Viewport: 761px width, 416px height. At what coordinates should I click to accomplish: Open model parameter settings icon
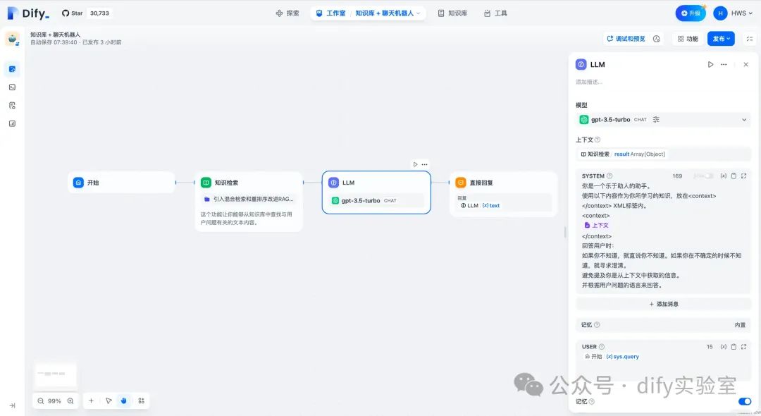(656, 119)
